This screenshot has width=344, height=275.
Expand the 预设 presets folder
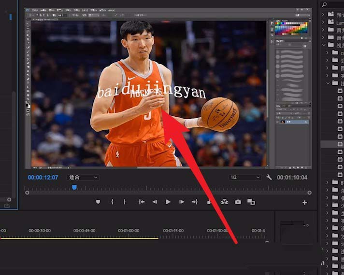[323, 14]
